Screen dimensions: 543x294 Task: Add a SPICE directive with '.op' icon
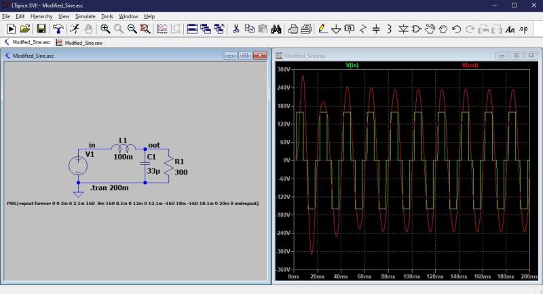523,29
